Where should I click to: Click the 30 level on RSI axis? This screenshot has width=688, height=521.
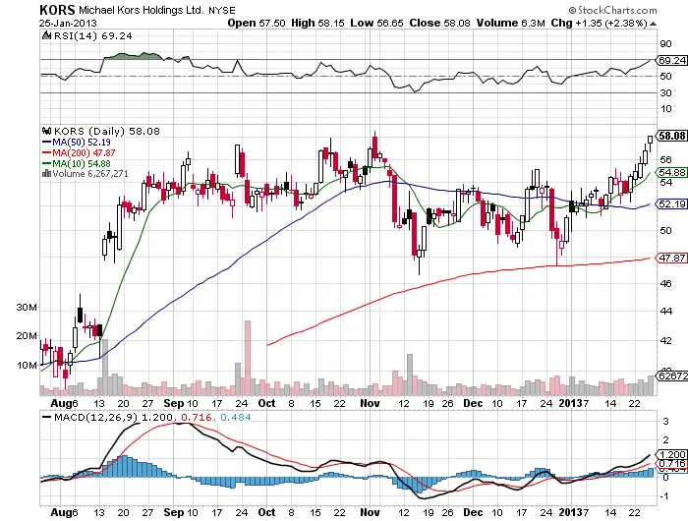[x=665, y=92]
